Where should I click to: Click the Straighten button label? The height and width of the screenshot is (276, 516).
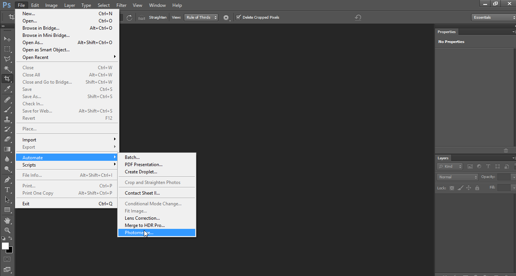click(x=158, y=17)
